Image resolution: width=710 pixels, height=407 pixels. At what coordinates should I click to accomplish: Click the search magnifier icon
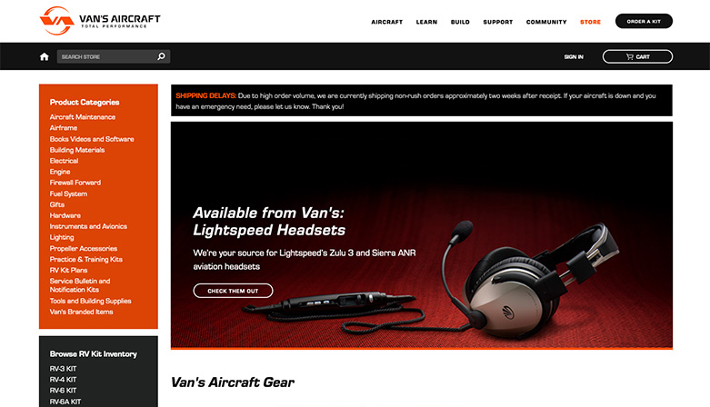161,56
